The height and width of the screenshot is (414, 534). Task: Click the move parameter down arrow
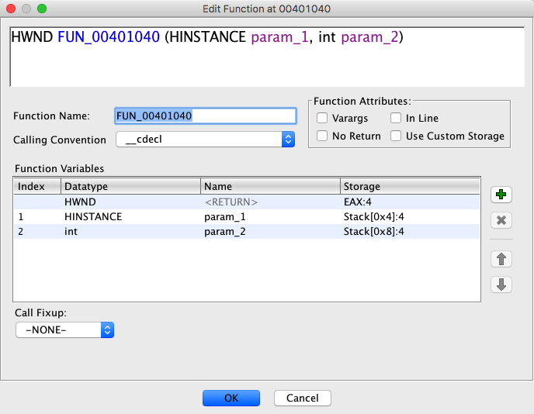pos(501,284)
